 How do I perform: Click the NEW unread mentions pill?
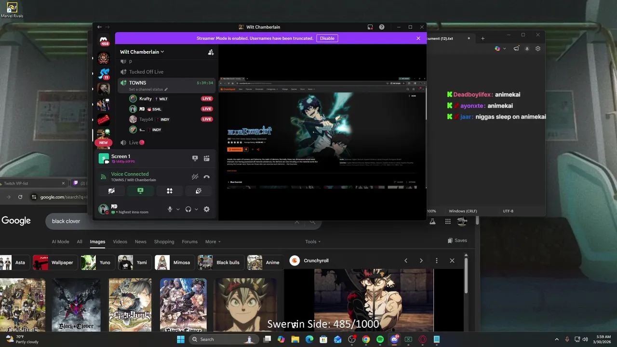tap(104, 143)
